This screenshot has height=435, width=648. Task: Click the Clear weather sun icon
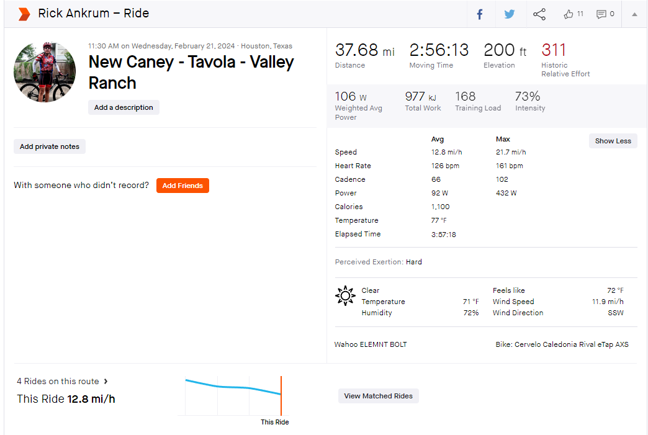click(x=345, y=296)
